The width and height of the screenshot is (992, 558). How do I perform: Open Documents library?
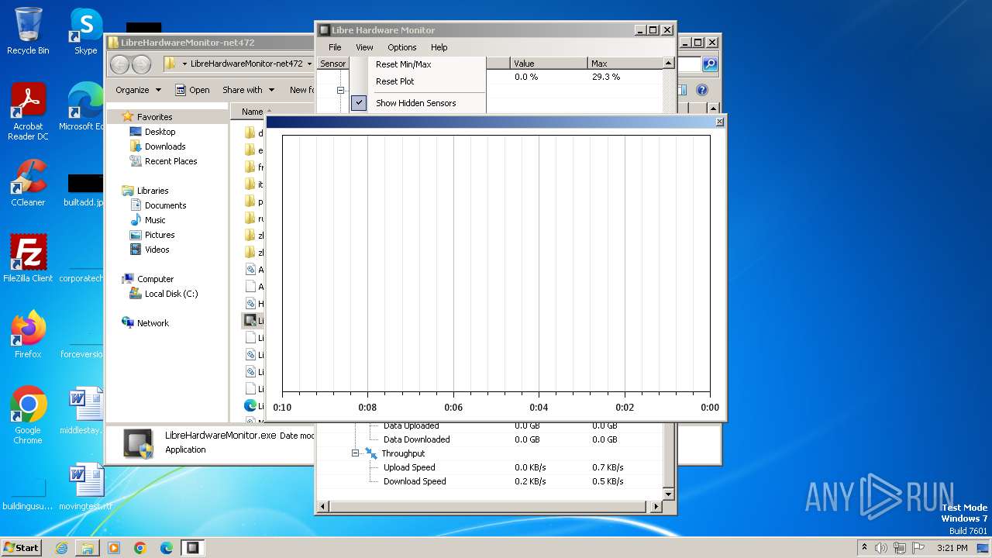click(165, 205)
